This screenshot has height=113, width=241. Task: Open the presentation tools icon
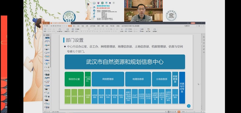click(x=148, y=29)
